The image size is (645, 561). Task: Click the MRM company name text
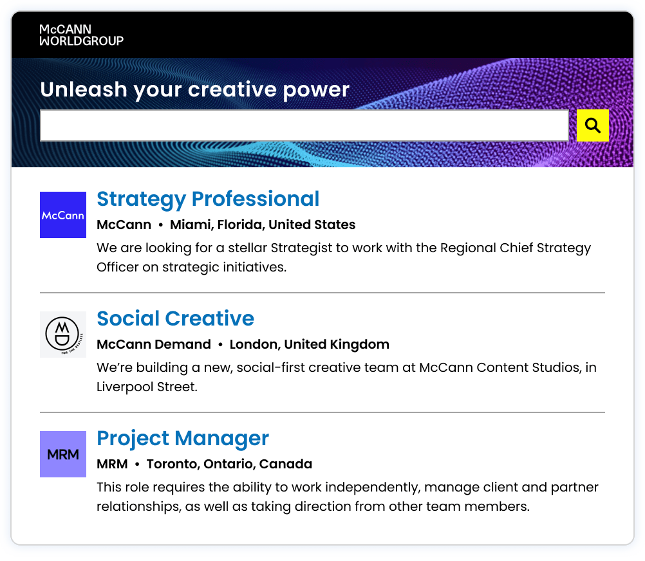coord(112,464)
